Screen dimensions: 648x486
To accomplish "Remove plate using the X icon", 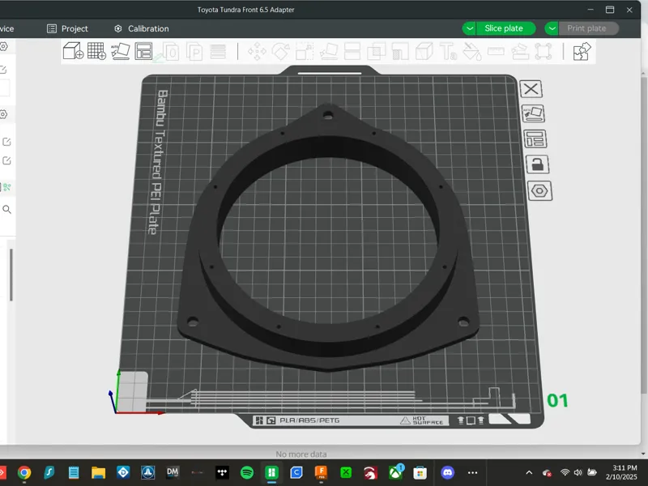I will 531,89.
